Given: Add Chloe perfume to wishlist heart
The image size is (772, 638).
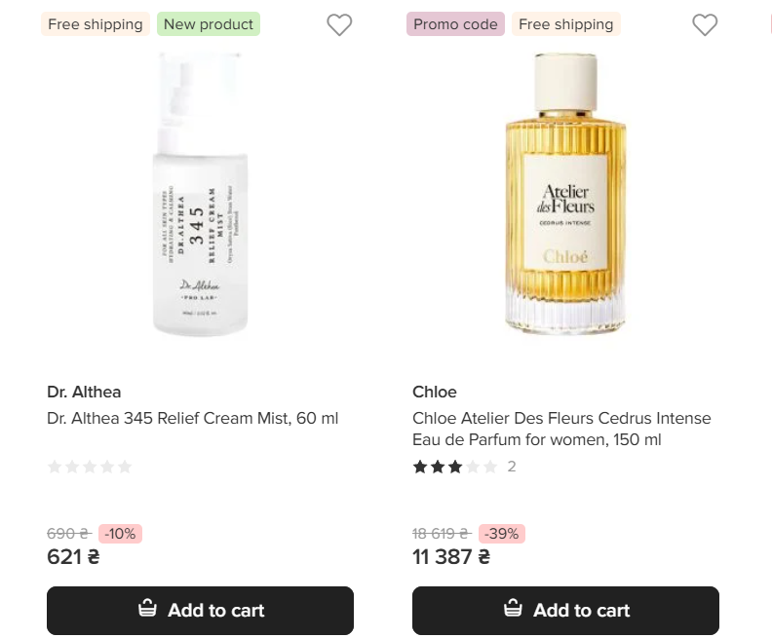Looking at the screenshot, I should pyautogui.click(x=705, y=25).
